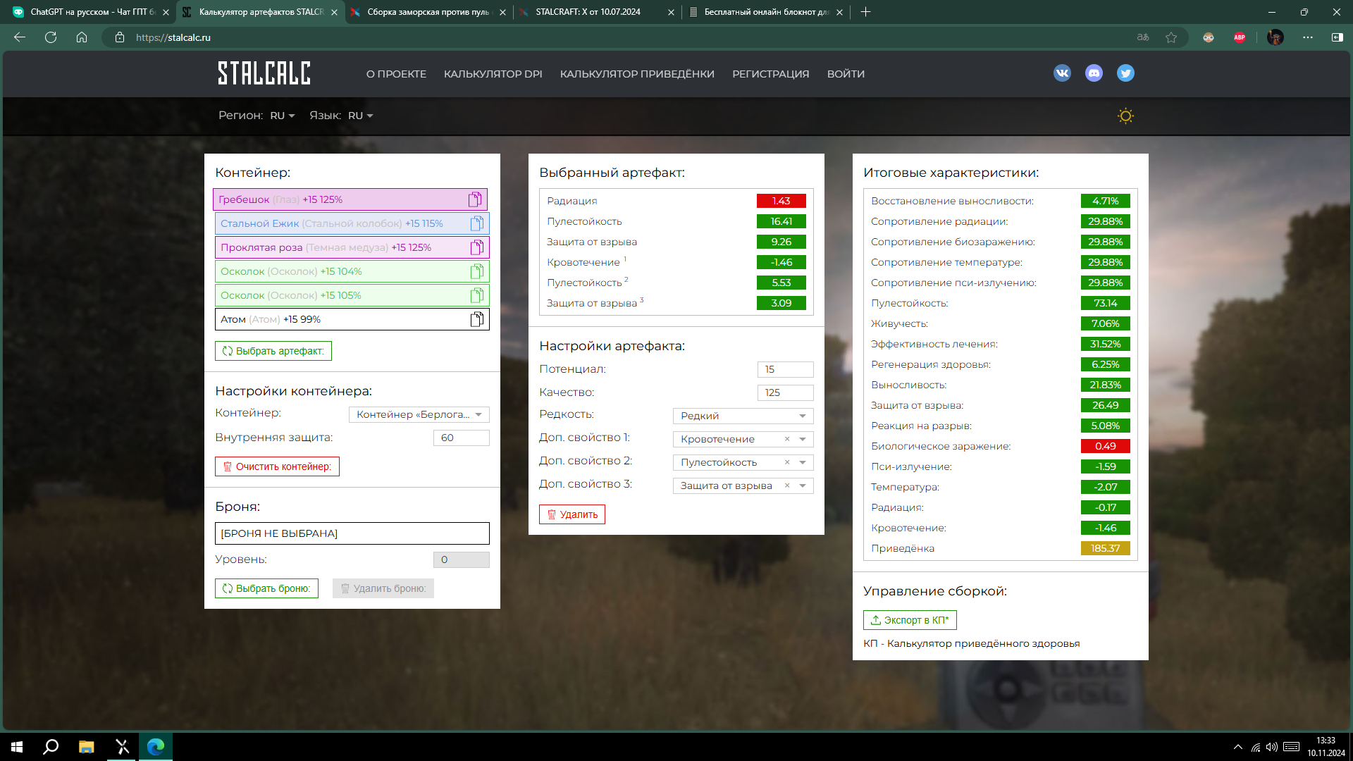Copy the Проклятая роза artifact icon
Viewport: 1353px width, 761px height.
pos(477,247)
